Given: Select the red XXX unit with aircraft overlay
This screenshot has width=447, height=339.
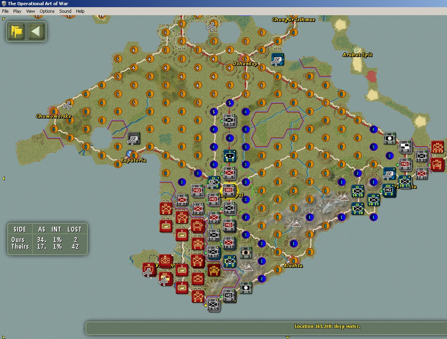Looking at the screenshot, I should [166, 279].
